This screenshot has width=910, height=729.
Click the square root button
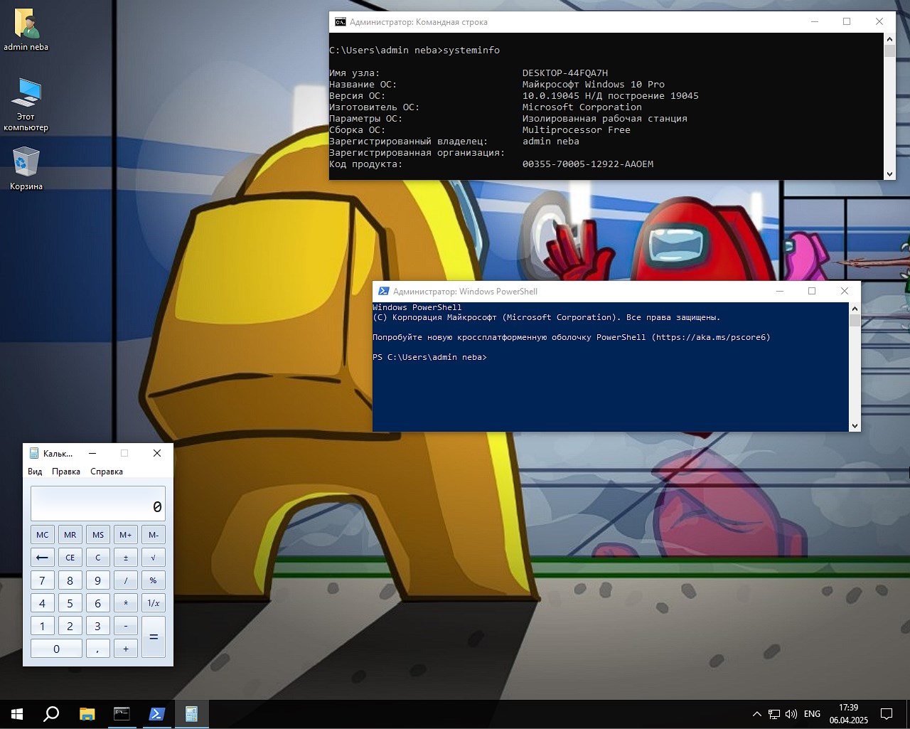pyautogui.click(x=154, y=558)
